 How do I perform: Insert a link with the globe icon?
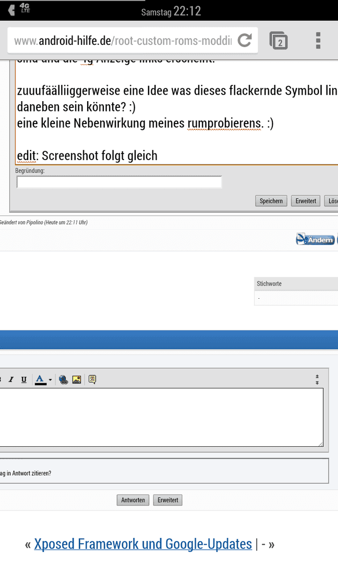point(64,380)
